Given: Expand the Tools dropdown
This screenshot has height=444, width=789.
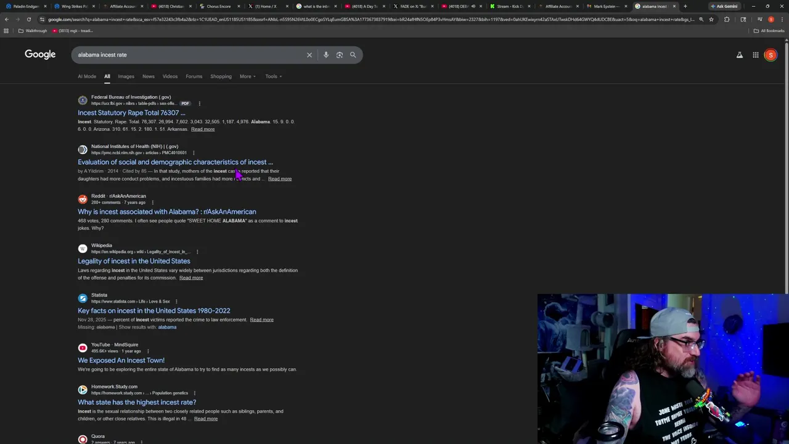Looking at the screenshot, I should [274, 76].
